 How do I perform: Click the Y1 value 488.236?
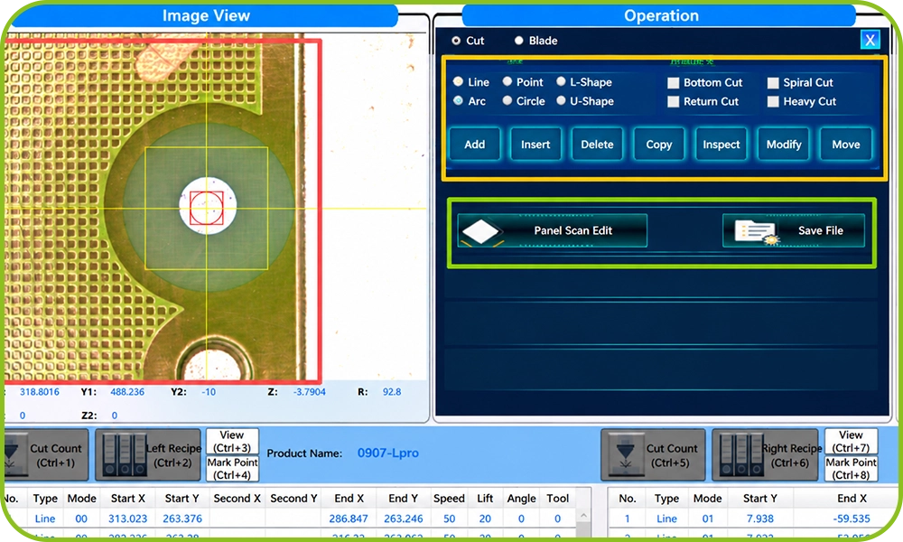click(x=127, y=392)
